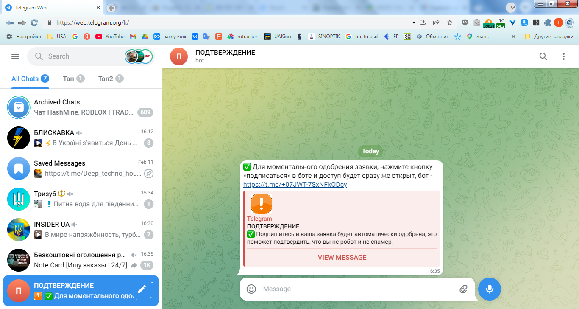This screenshot has height=309, width=579.
Task: Open the Тризуб chat
Action: [81, 199]
